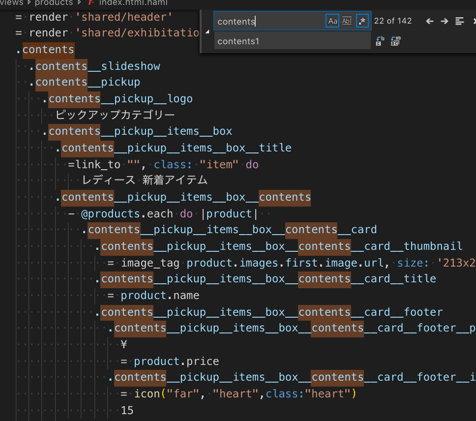Image resolution: width=476 pixels, height=421 pixels.
Task: Toggle Use Regular Expression option
Action: (362, 21)
